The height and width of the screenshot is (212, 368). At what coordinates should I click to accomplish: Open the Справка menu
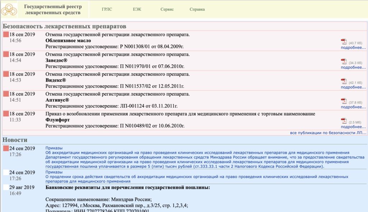(x=197, y=9)
